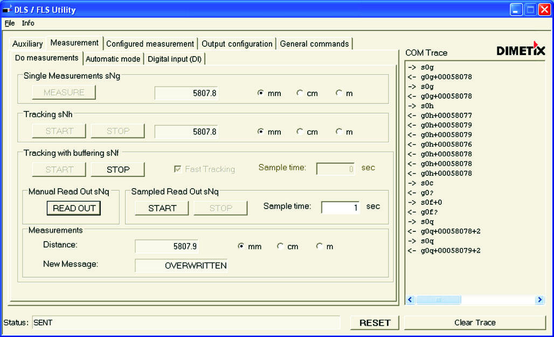Click the Sampled Read Out sample time field
Image resolution: width=554 pixels, height=337 pixels.
click(x=340, y=208)
